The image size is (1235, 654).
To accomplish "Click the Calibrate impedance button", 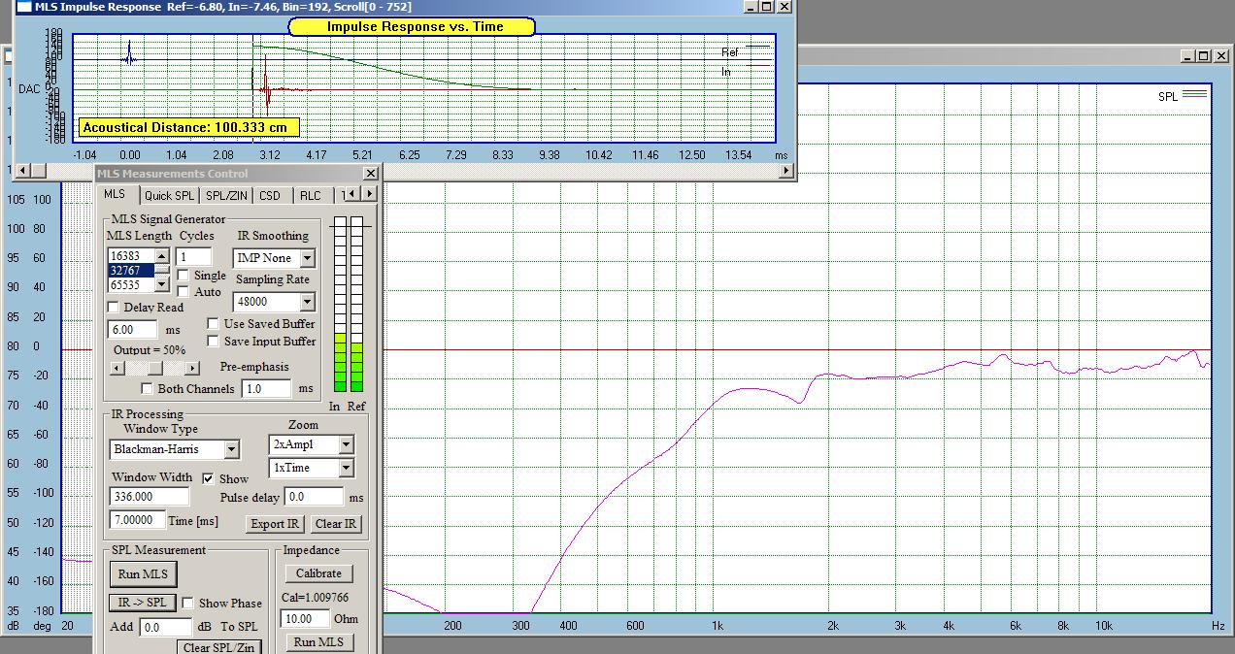I will [318, 573].
